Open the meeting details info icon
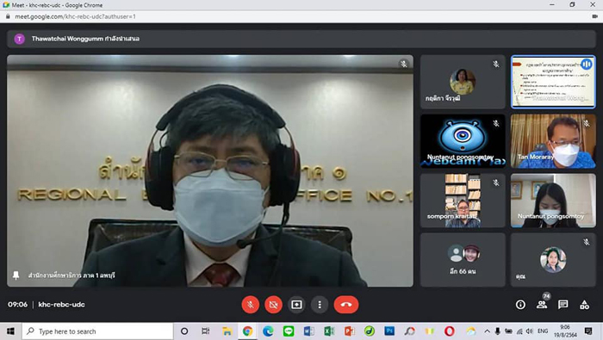This screenshot has height=340, width=603. click(x=520, y=305)
